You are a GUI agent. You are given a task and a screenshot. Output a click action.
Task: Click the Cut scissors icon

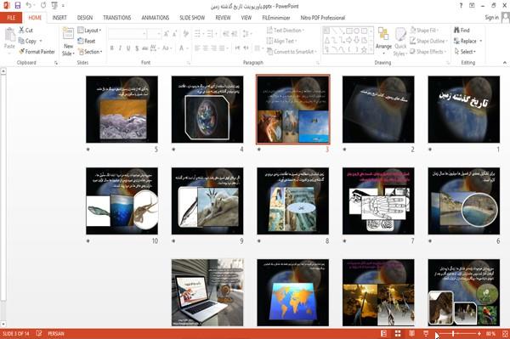click(x=21, y=30)
